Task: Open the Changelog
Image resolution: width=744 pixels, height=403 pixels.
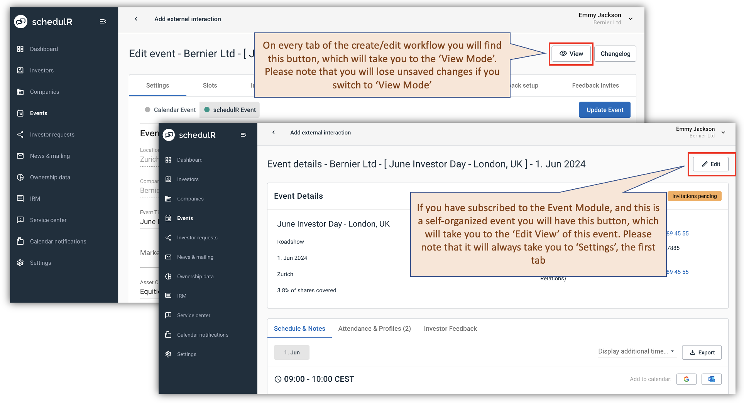Action: pyautogui.click(x=615, y=54)
